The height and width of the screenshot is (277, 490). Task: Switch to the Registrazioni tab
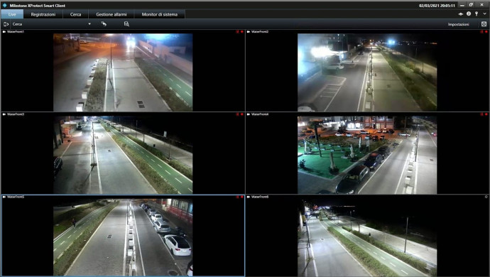[43, 14]
